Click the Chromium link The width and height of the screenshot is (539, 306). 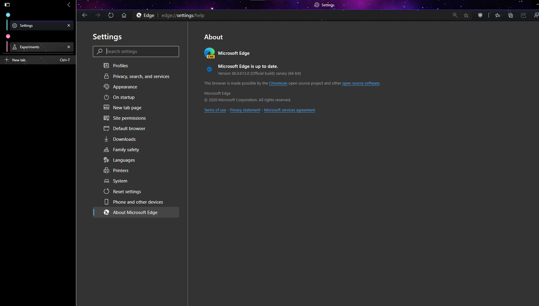[278, 83]
